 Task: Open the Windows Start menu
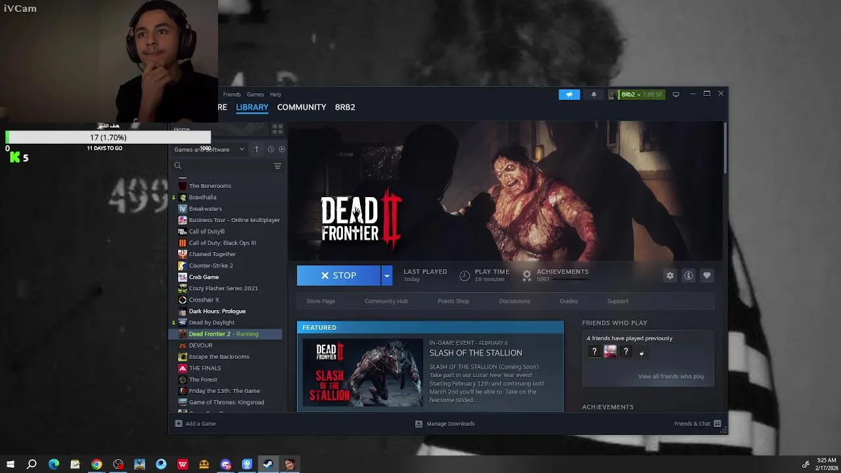tap(11, 464)
